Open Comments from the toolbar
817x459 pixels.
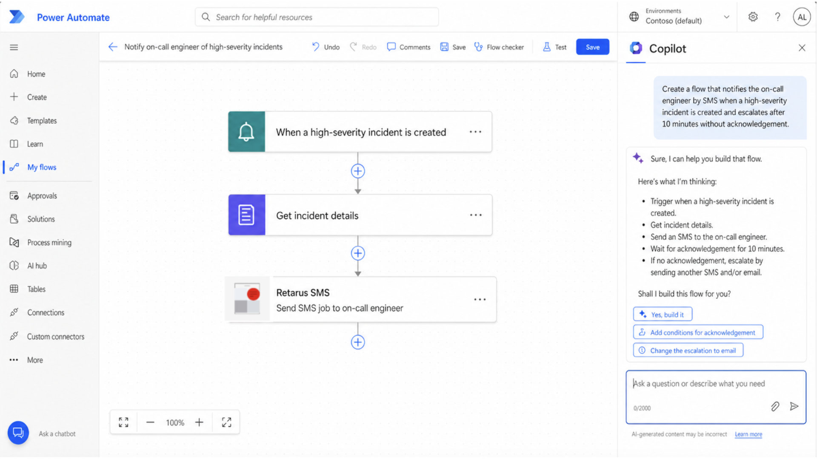[408, 47]
